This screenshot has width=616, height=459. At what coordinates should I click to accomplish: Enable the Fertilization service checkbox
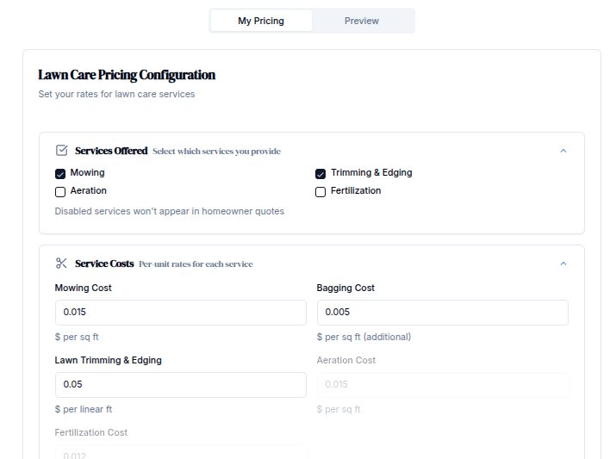320,192
